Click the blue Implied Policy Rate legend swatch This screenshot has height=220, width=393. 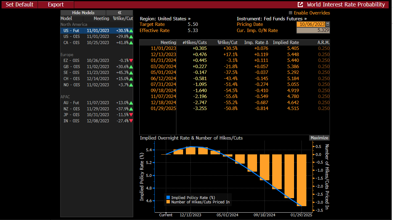pyautogui.click(x=168, y=198)
